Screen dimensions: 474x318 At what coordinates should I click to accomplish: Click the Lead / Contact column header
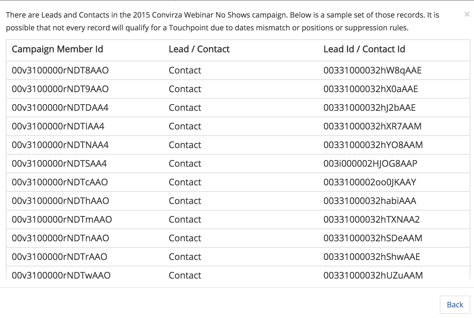coord(199,49)
